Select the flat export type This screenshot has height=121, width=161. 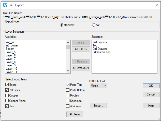[x=94, y=25]
